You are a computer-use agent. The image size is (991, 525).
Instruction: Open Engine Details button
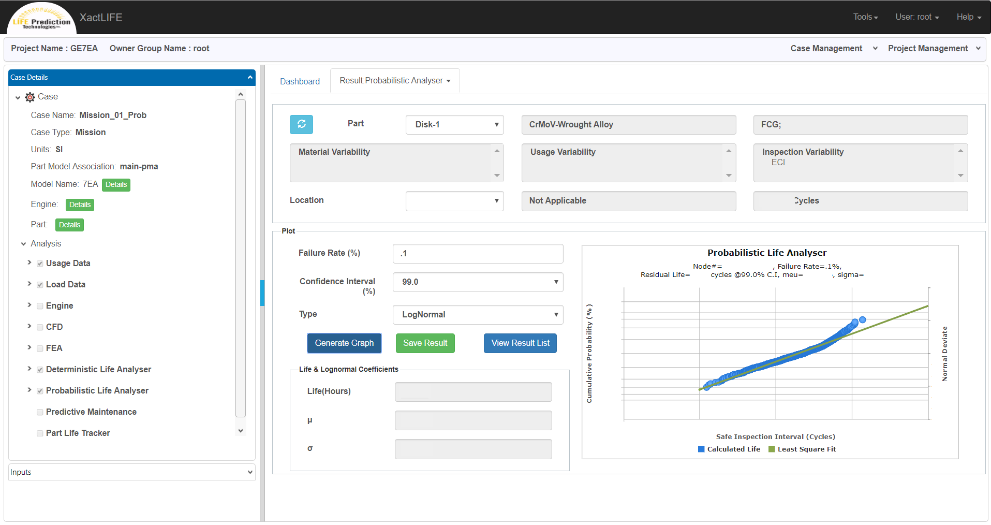[80, 205]
